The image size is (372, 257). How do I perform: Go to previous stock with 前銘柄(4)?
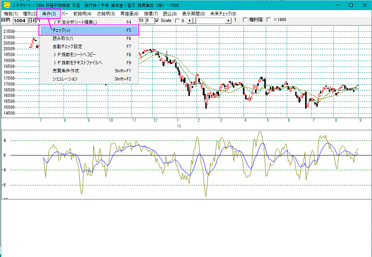click(x=82, y=13)
